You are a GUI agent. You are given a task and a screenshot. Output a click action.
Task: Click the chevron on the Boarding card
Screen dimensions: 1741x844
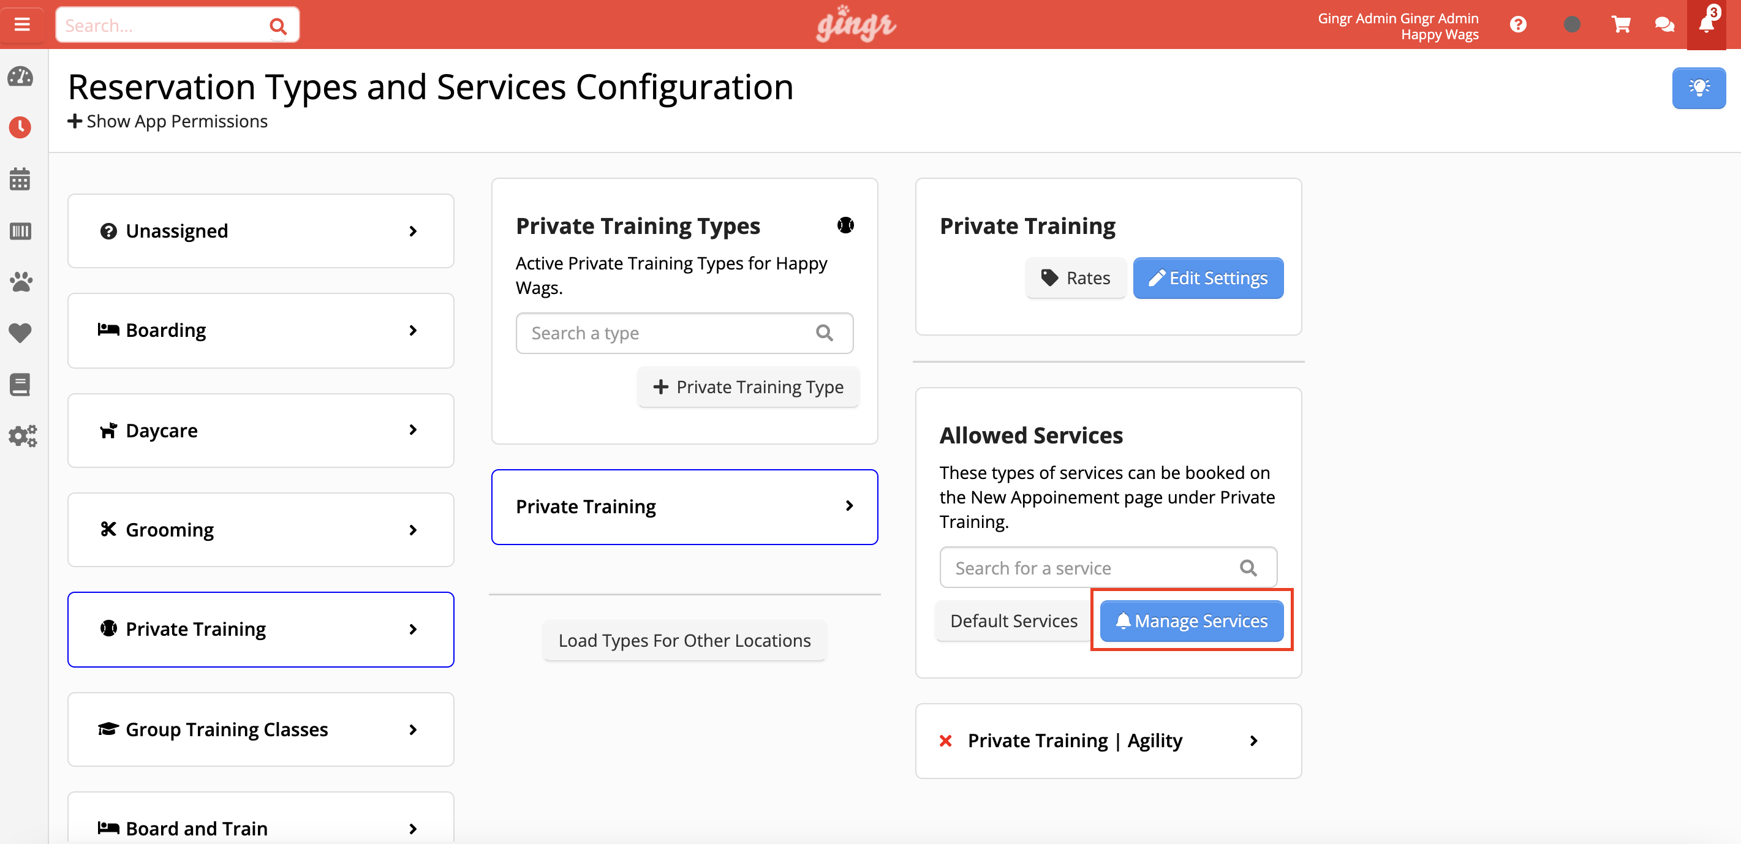413,331
